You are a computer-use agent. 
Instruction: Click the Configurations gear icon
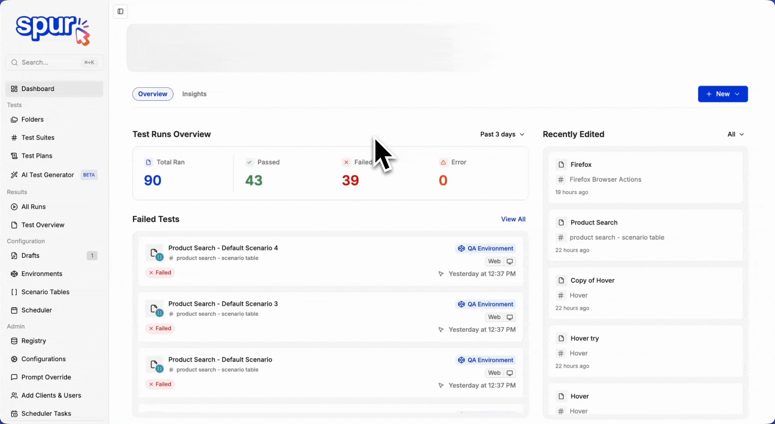pos(14,359)
